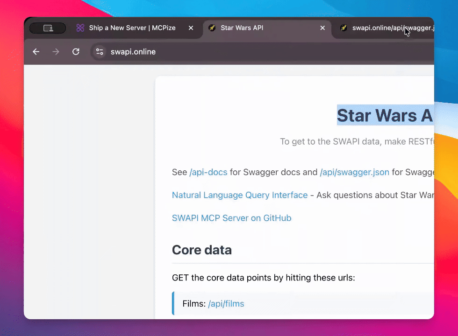Open the /api-docs link
458x336 pixels.
(208, 172)
